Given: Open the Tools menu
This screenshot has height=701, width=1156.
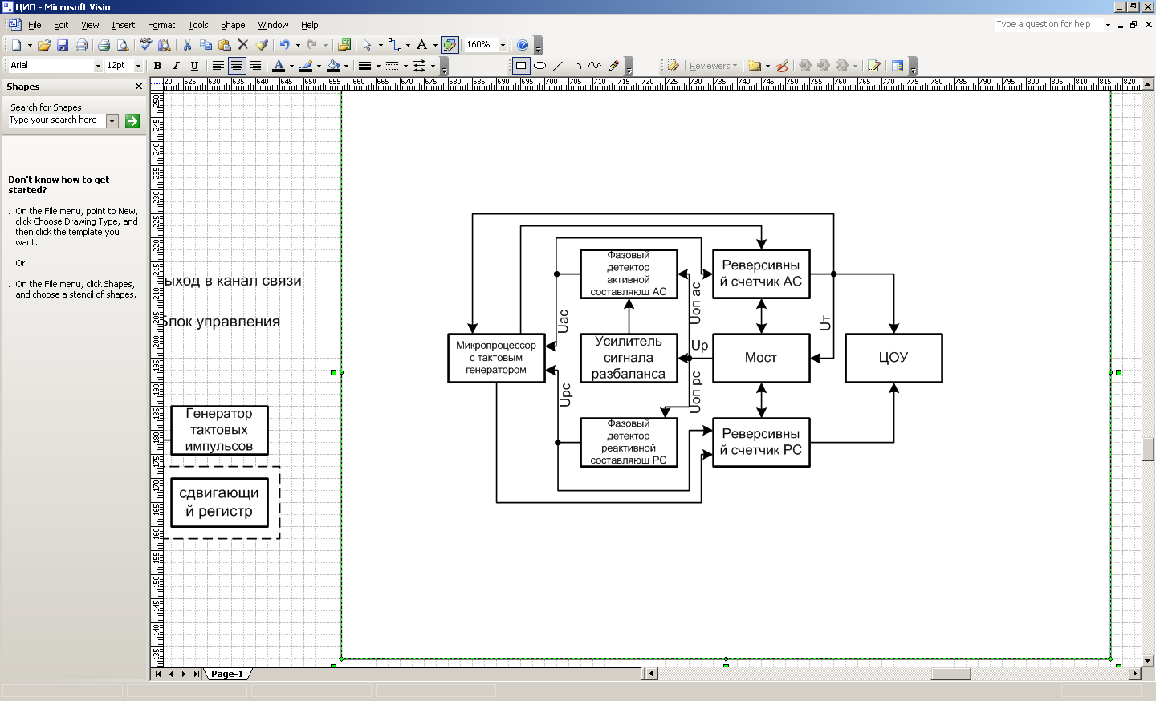Looking at the screenshot, I should [x=198, y=25].
